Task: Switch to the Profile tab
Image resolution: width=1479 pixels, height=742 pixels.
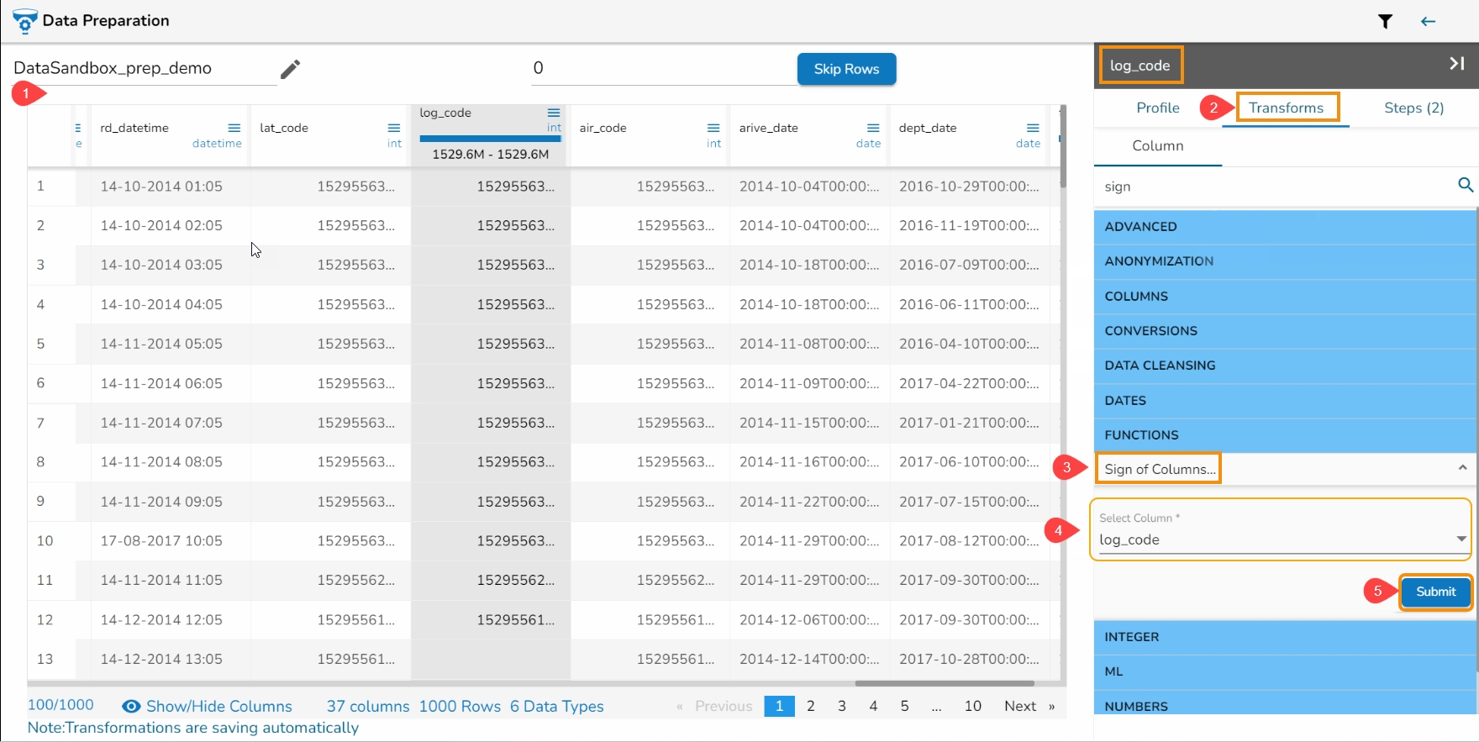Action: click(x=1157, y=108)
